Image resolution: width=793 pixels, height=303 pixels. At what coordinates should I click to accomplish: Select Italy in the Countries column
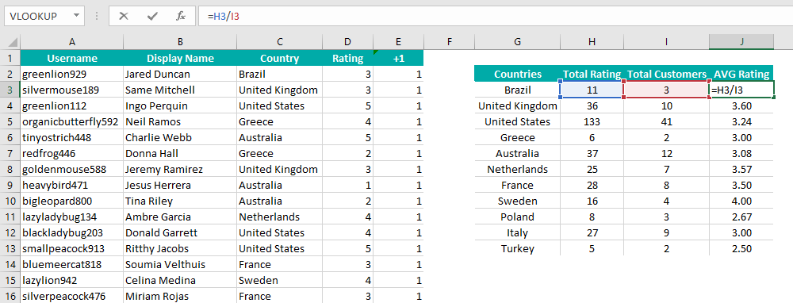point(517,232)
